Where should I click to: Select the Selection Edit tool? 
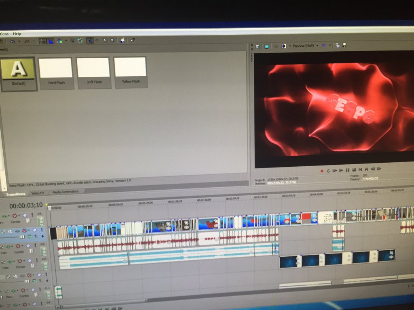(x=105, y=40)
